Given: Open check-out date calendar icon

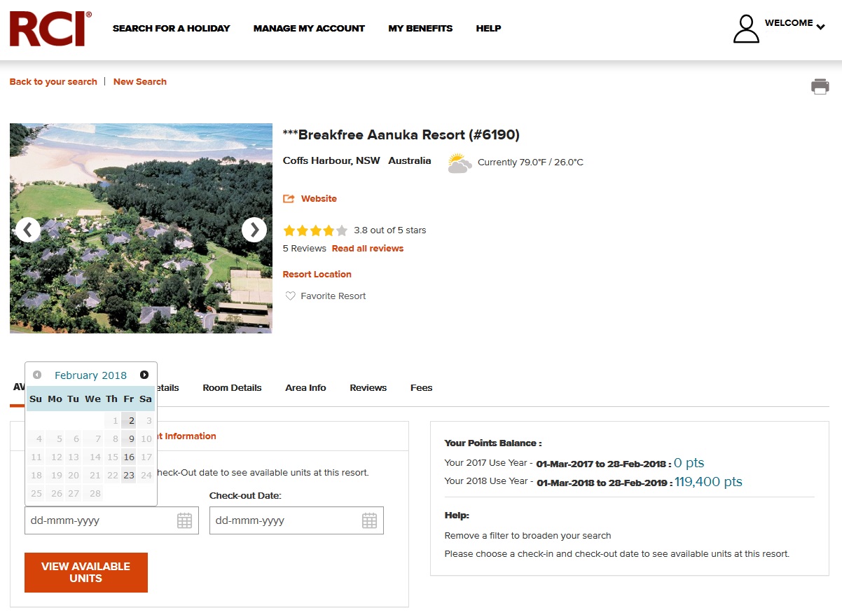Looking at the screenshot, I should click(369, 520).
